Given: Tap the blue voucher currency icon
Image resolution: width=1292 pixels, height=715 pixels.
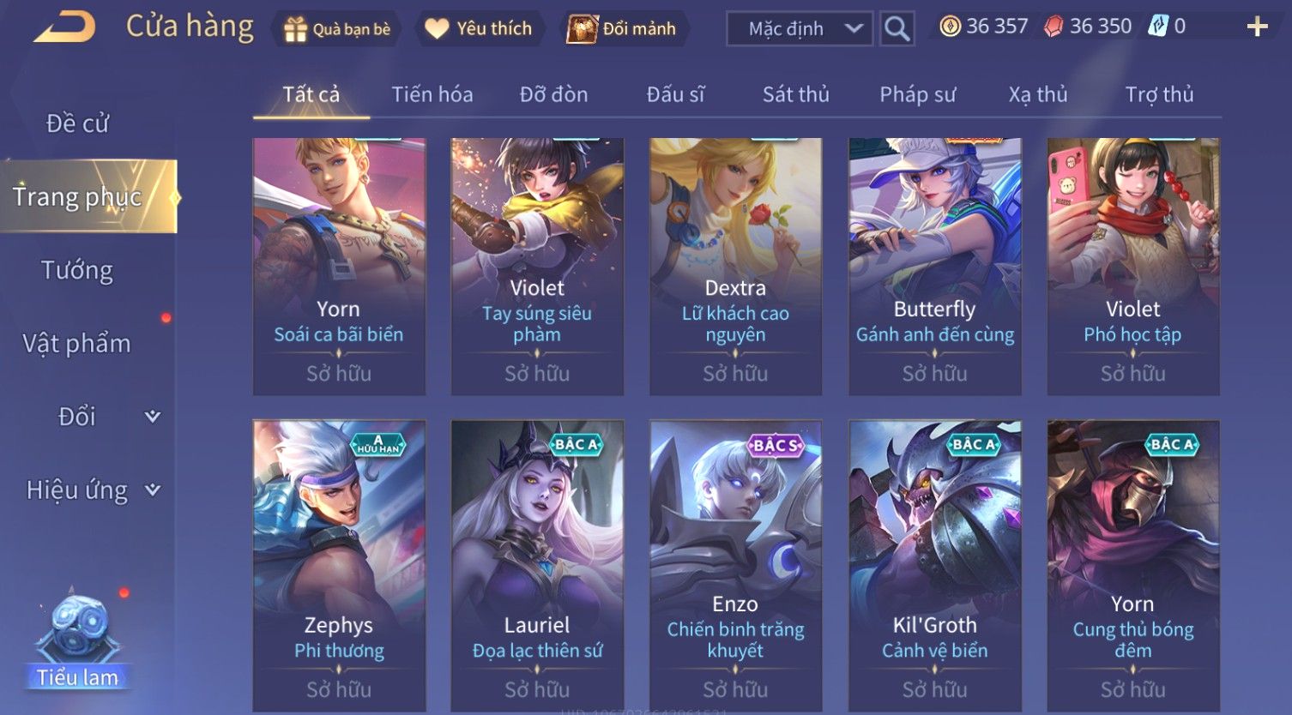Looking at the screenshot, I should 1158,27.
